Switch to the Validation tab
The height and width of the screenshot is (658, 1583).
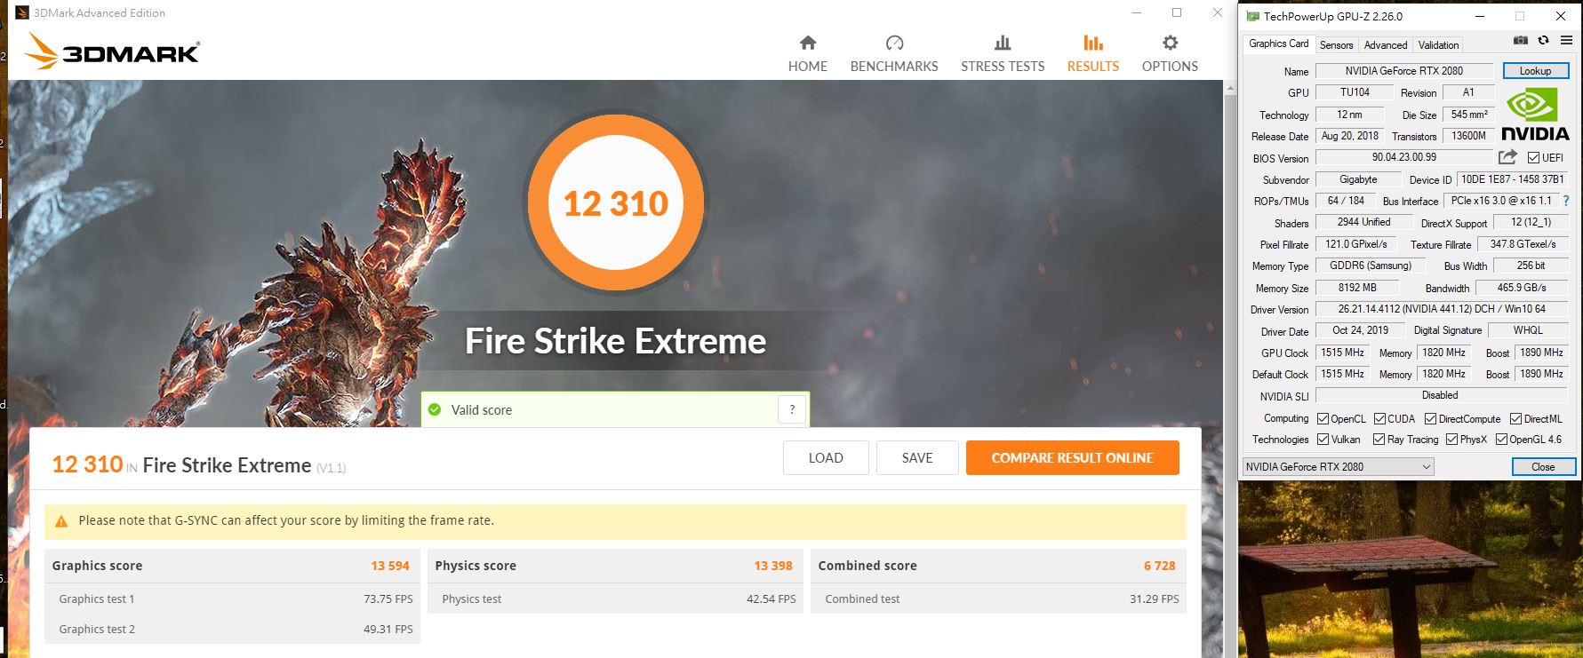point(1438,44)
